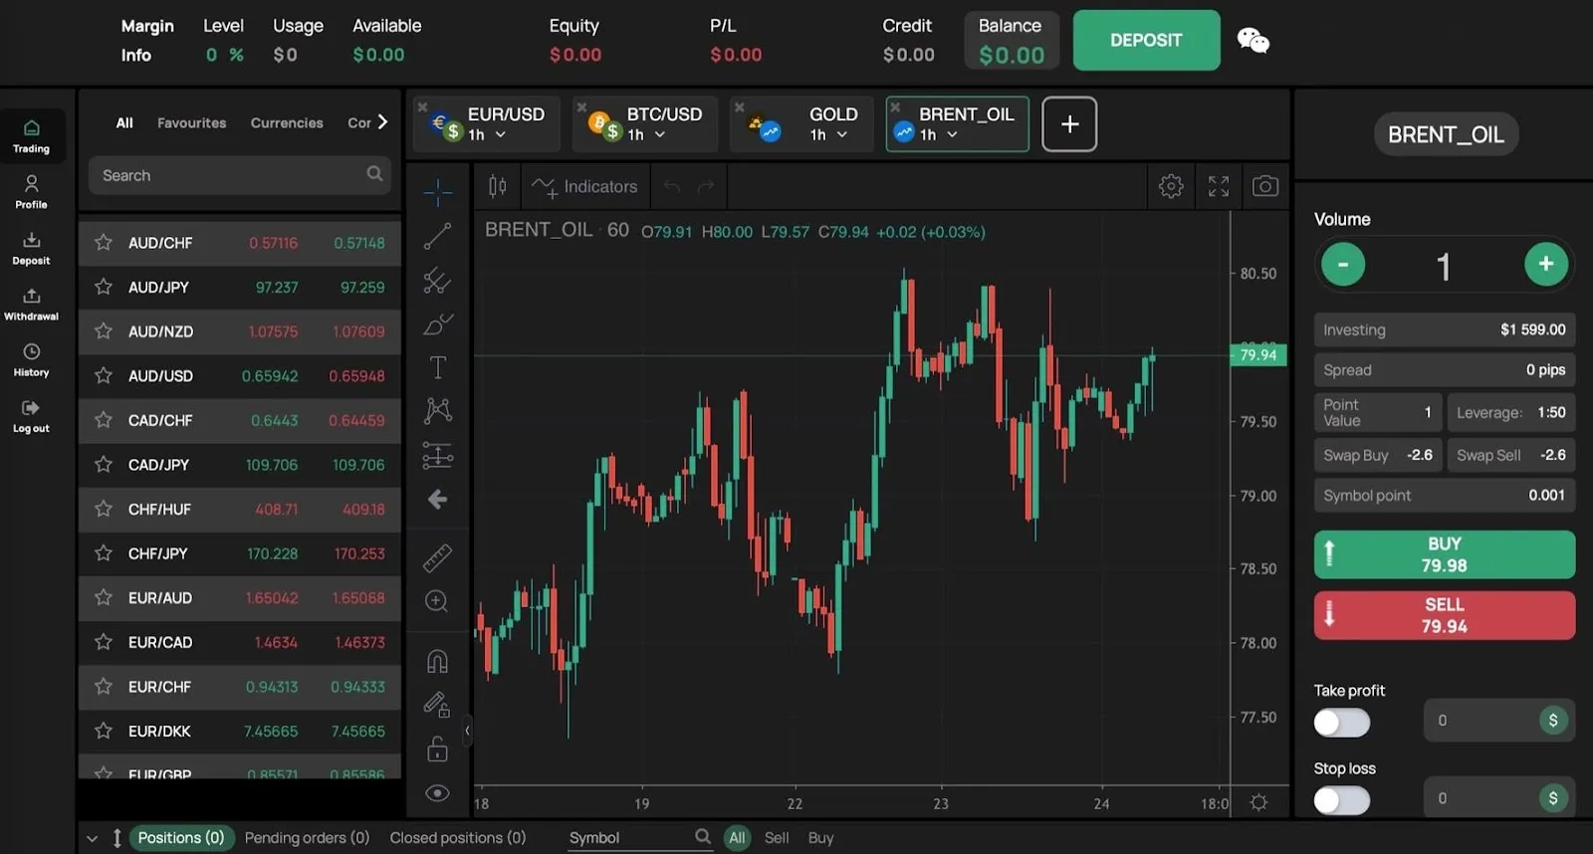Filter positions by Sell
Screen dimensions: 1593x854
pyautogui.click(x=777, y=838)
